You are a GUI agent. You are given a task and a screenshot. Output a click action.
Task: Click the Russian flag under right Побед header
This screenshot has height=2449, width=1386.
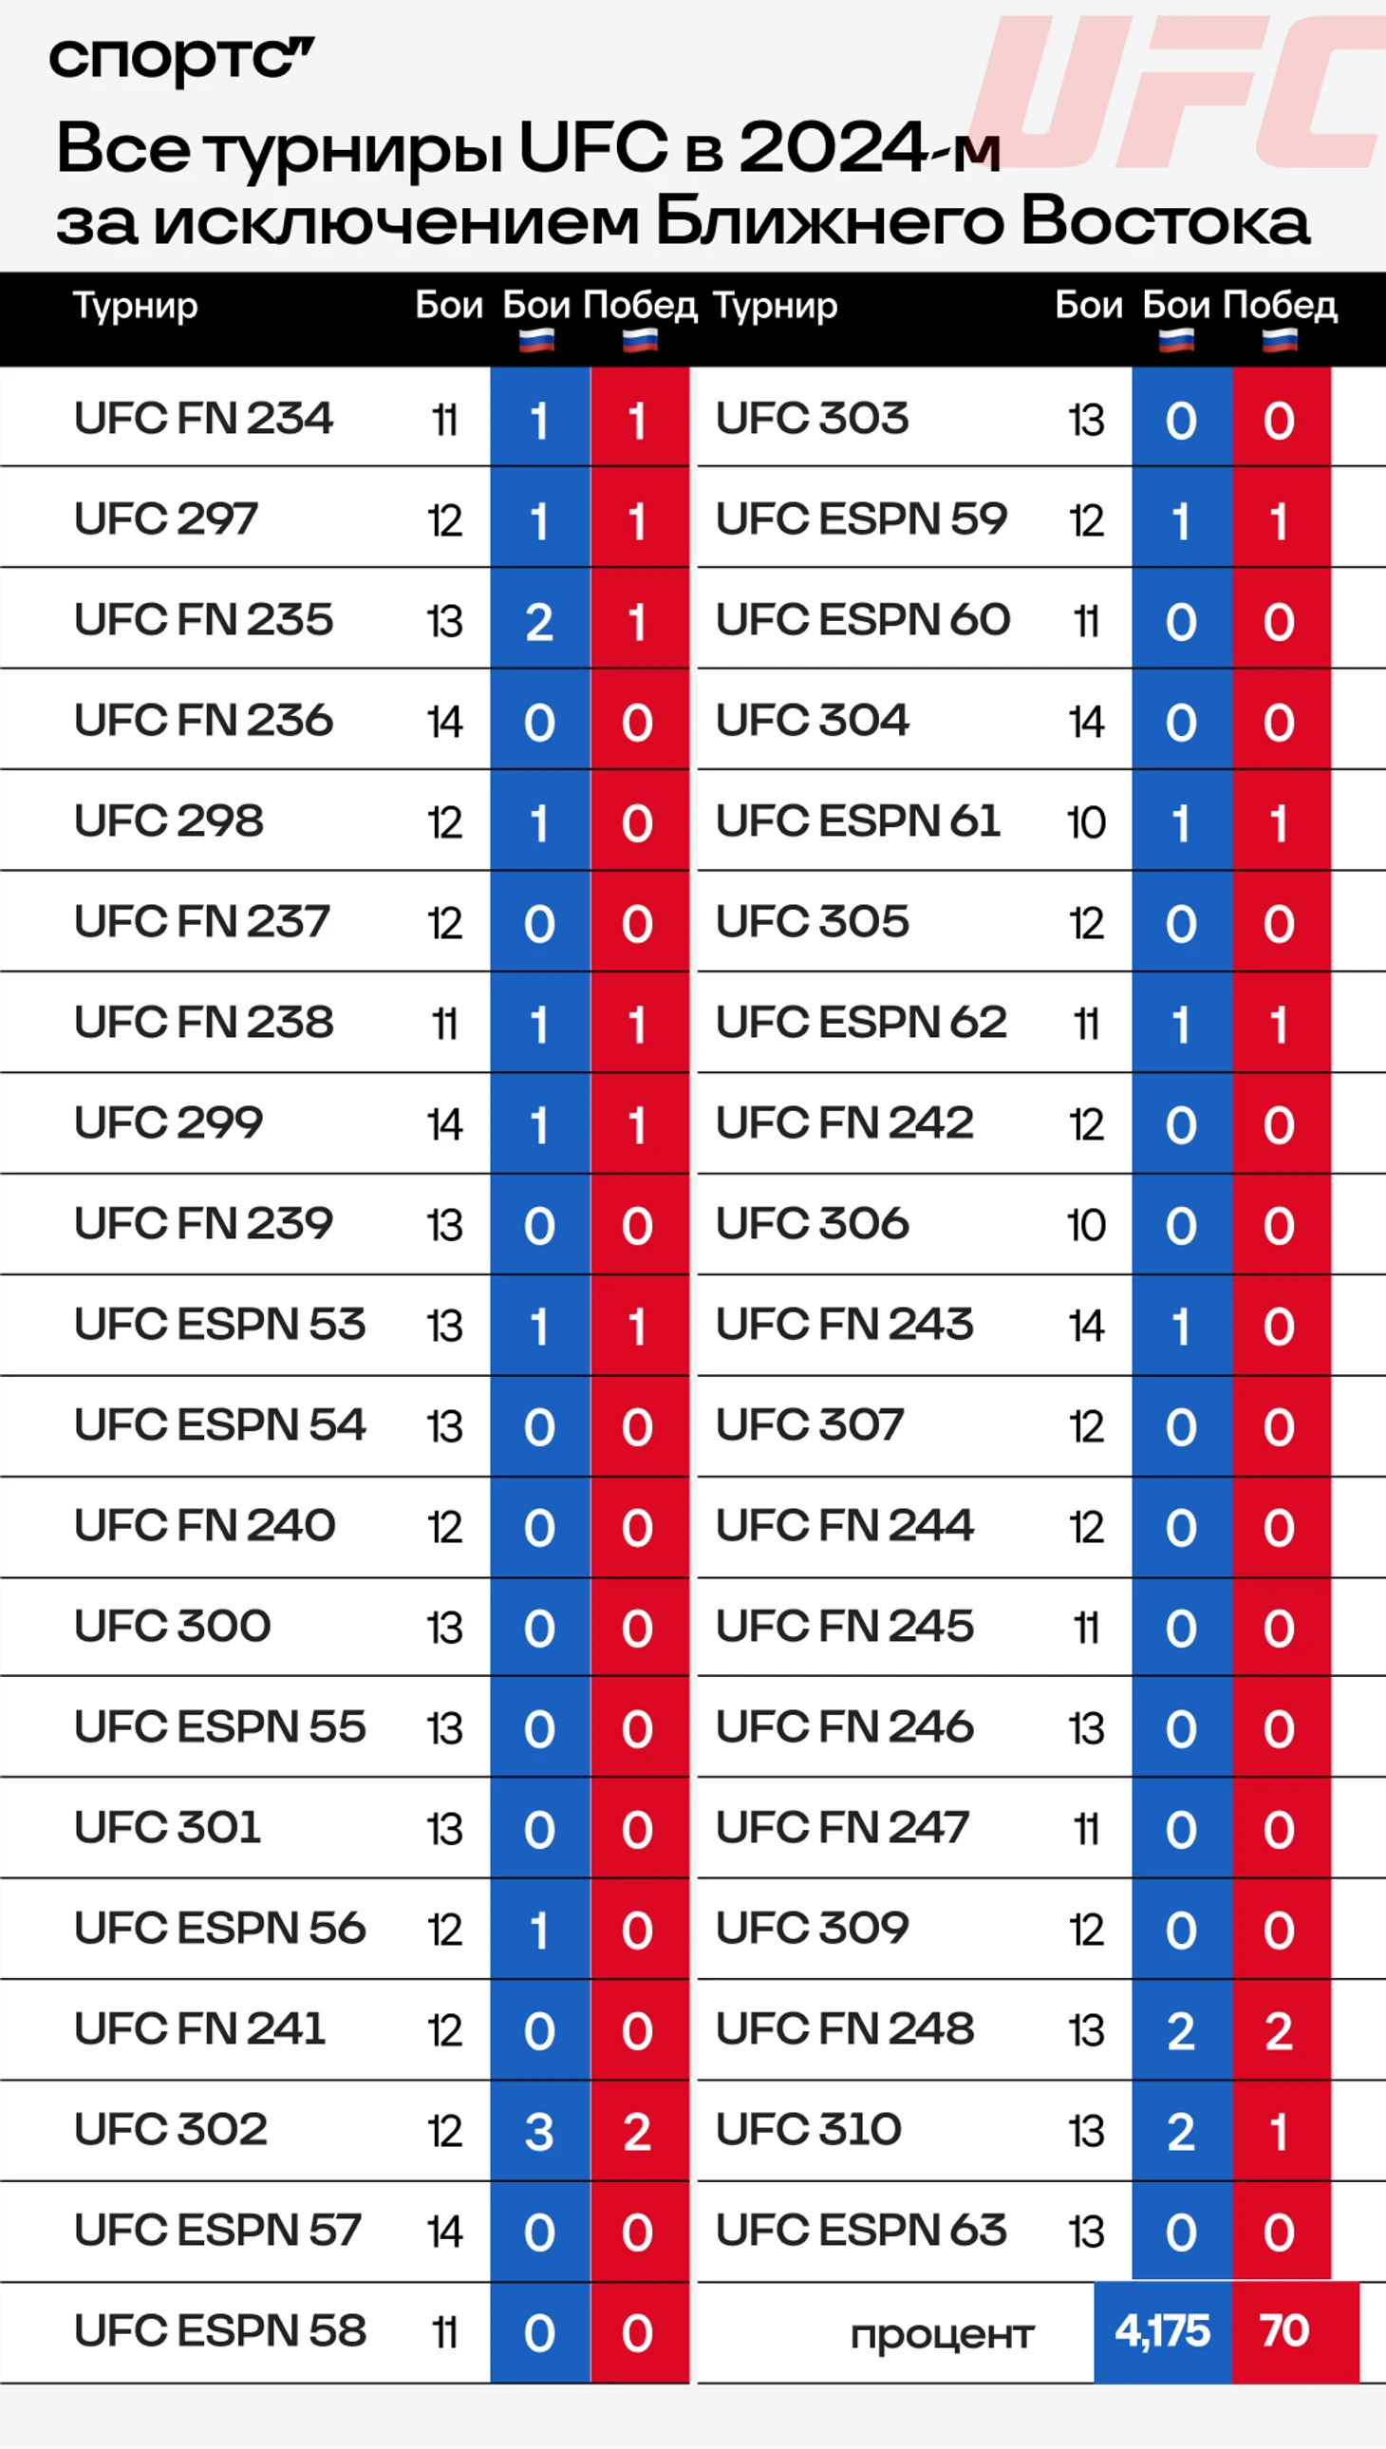tap(1280, 340)
